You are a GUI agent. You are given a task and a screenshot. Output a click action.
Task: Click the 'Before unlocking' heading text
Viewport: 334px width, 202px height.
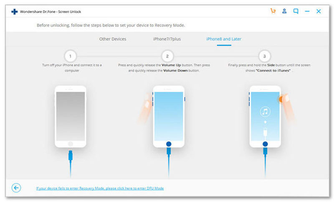coord(111,25)
